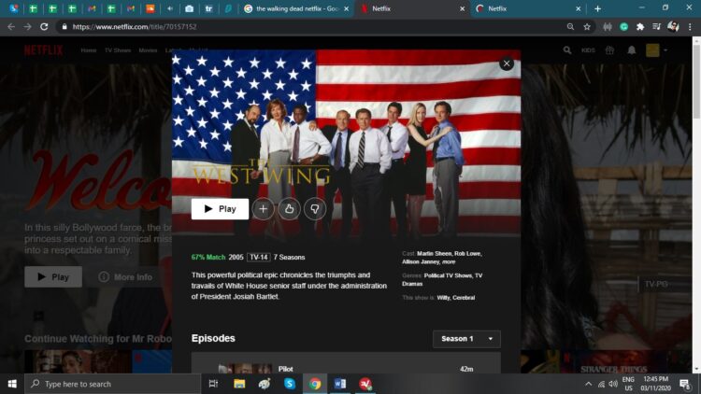Show hidden system tray icons
The width and height of the screenshot is (701, 394).
(588, 384)
